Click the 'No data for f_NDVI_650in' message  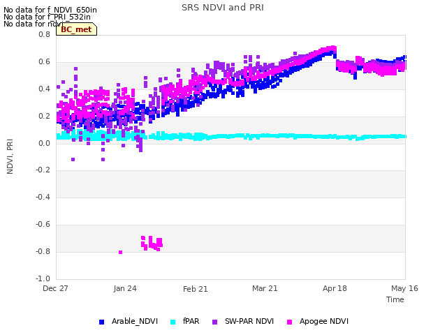(x=50, y=10)
